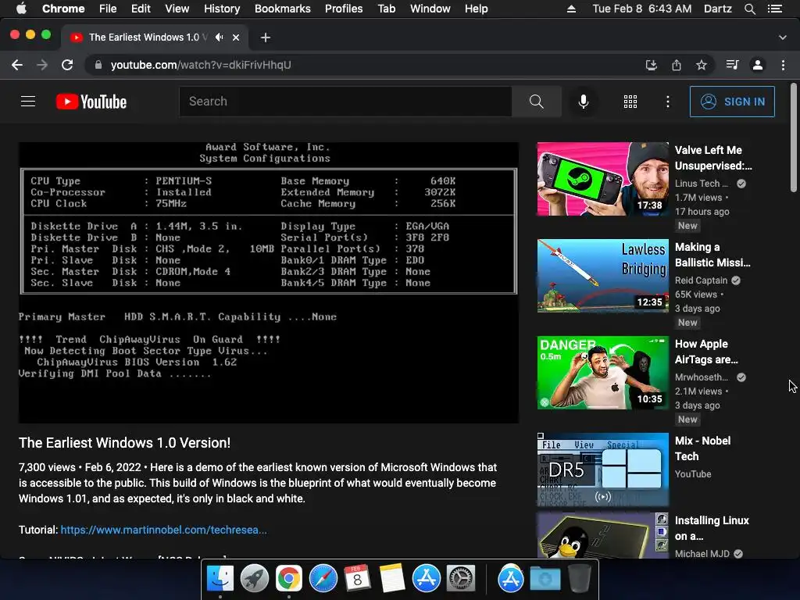This screenshot has width=800, height=600.
Task: Go to the YouTube home logo
Action: pos(91,102)
